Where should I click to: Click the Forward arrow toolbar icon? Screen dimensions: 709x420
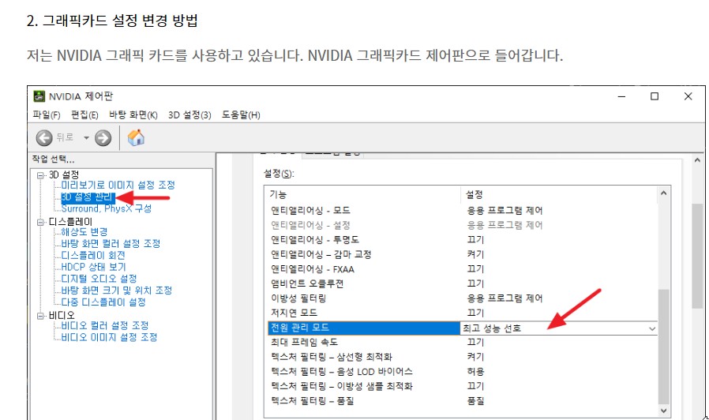(x=103, y=138)
